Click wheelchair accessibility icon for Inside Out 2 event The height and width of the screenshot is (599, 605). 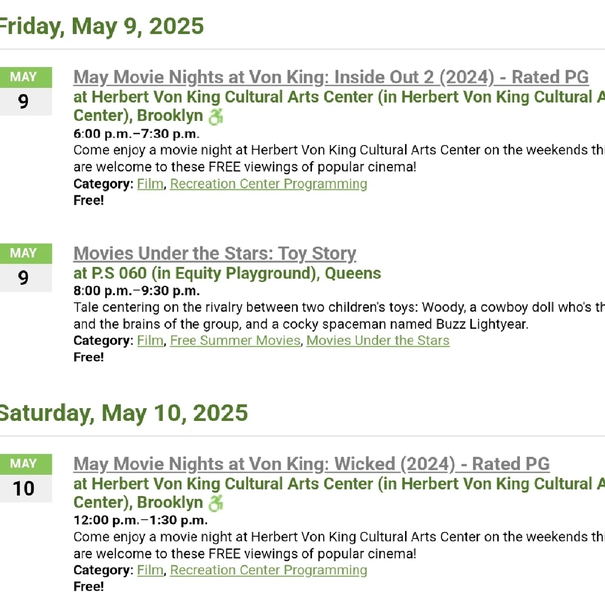pos(215,117)
